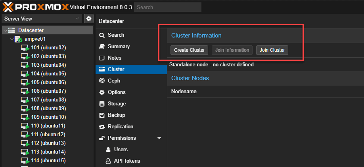Open the Backup menu item
This screenshot has height=167, width=364.
[x=131, y=115]
